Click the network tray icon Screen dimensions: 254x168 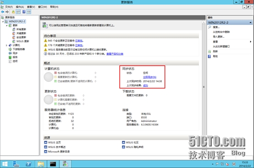coord(222,164)
